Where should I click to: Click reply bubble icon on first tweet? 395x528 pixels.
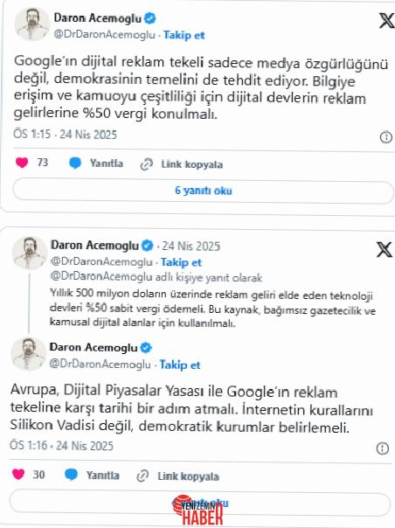pyautogui.click(x=75, y=163)
